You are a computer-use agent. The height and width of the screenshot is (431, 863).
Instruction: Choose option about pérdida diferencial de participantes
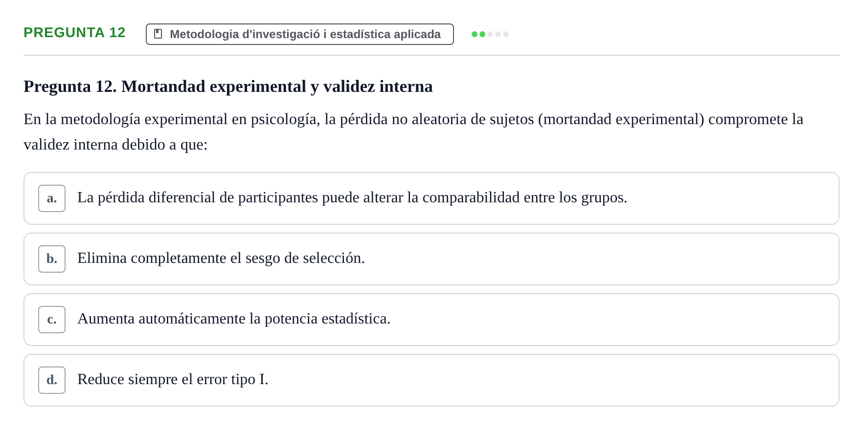click(x=431, y=198)
